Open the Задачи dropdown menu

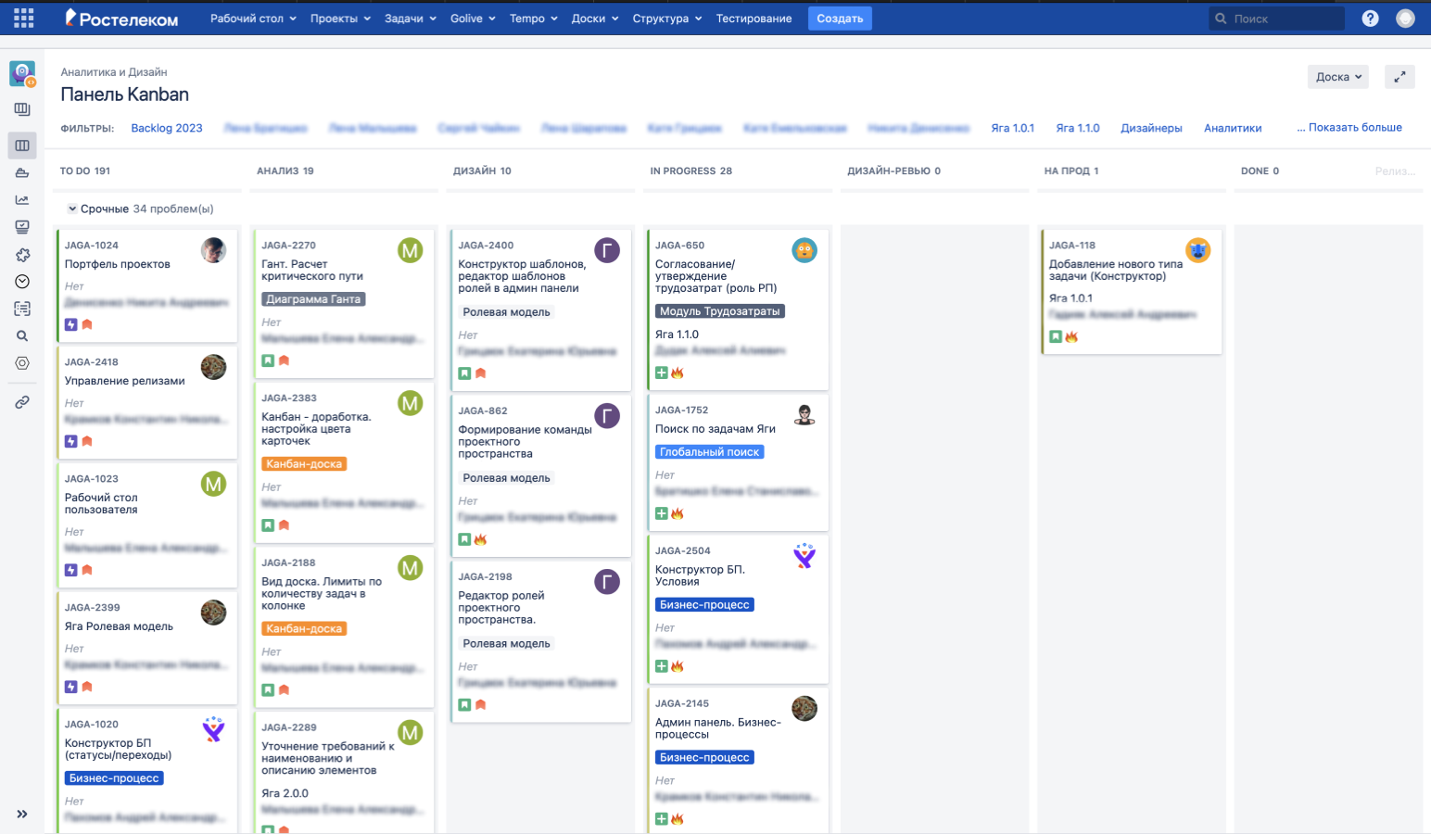[x=411, y=19]
